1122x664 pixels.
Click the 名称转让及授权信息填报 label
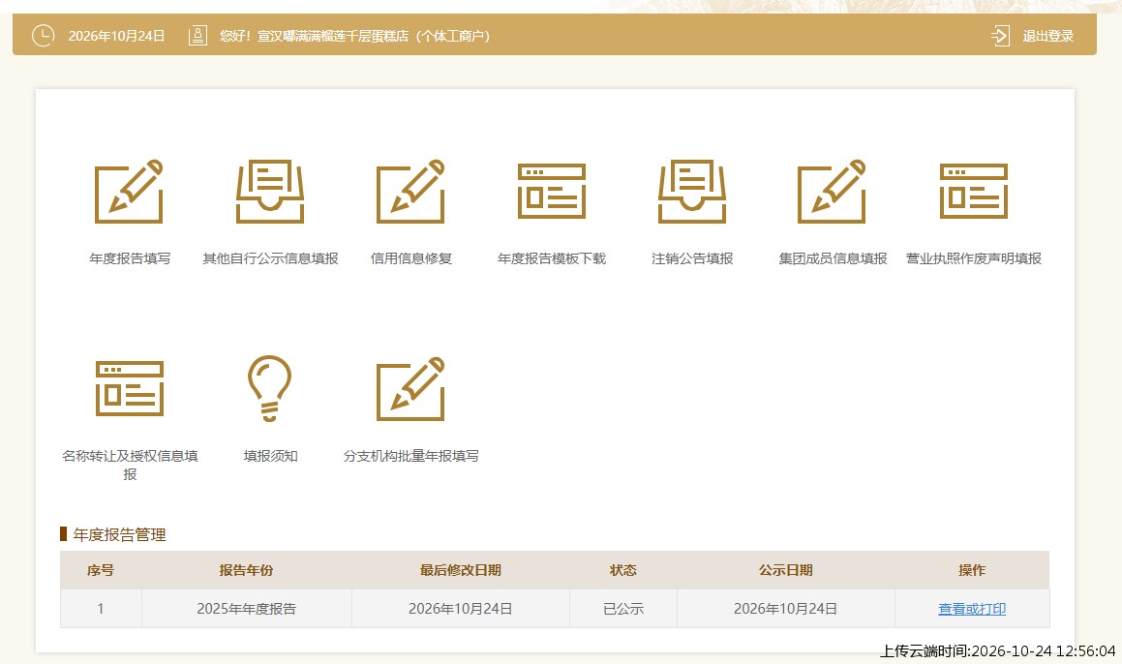[x=130, y=465]
